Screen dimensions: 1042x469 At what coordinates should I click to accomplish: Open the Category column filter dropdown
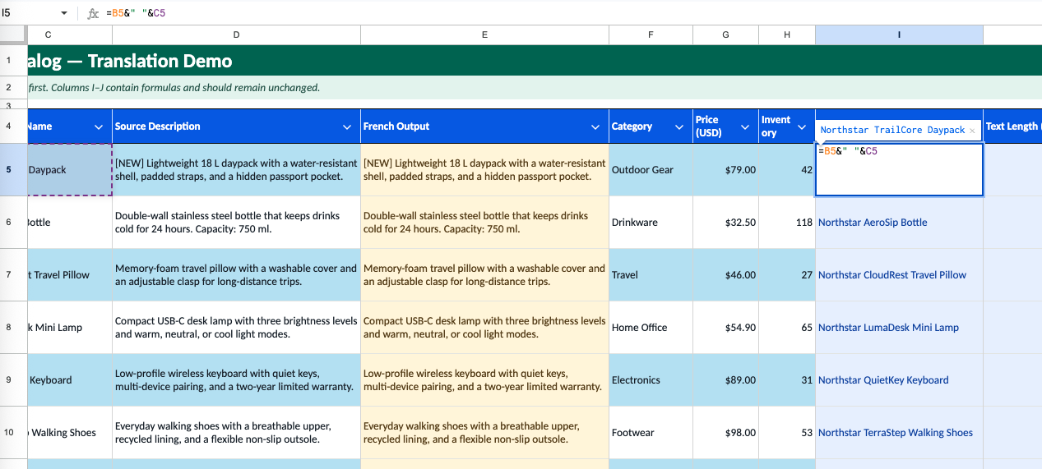point(679,126)
